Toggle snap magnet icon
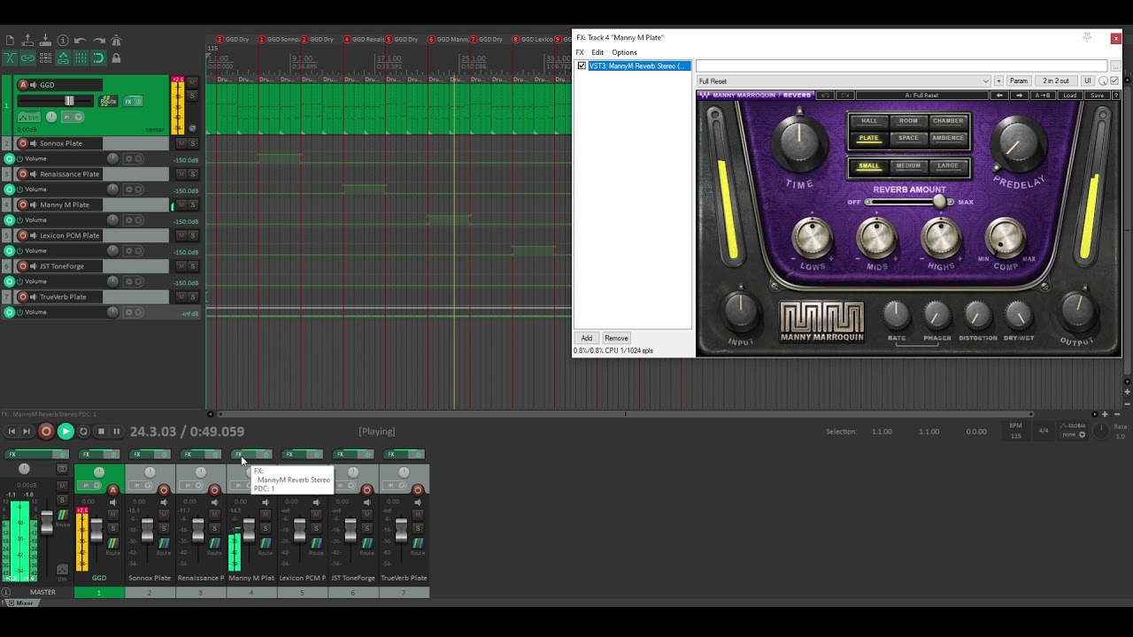 [98, 58]
